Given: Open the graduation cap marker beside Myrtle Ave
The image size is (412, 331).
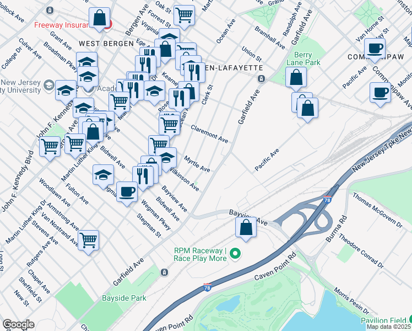Looking at the screenshot, I should (166, 159).
